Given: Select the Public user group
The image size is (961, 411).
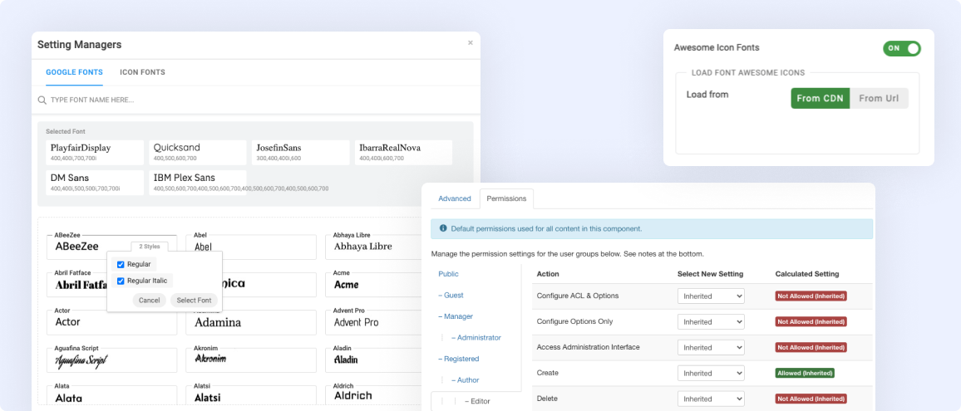Looking at the screenshot, I should [448, 274].
